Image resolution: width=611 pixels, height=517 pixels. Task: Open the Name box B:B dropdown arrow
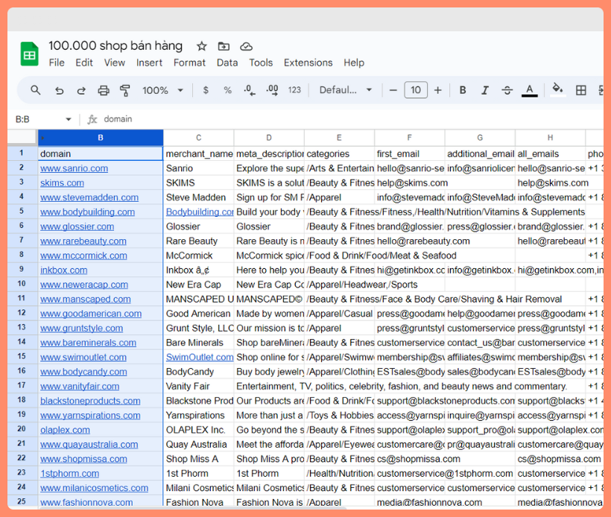pos(69,119)
